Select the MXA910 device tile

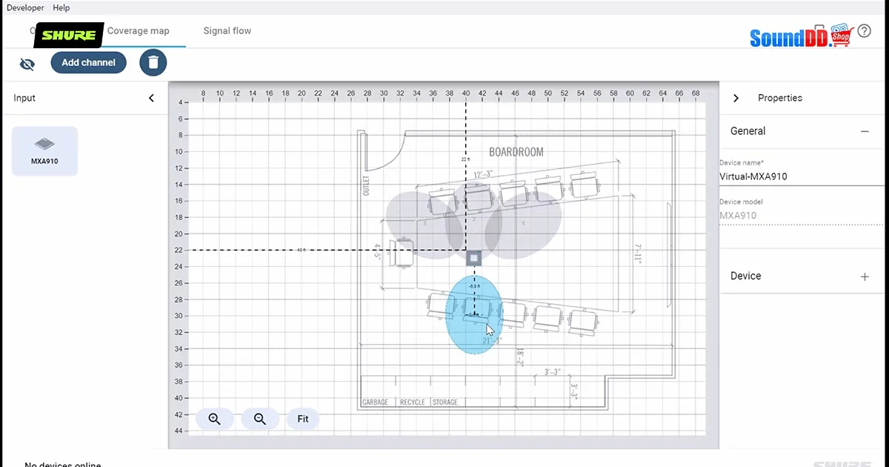coord(44,151)
